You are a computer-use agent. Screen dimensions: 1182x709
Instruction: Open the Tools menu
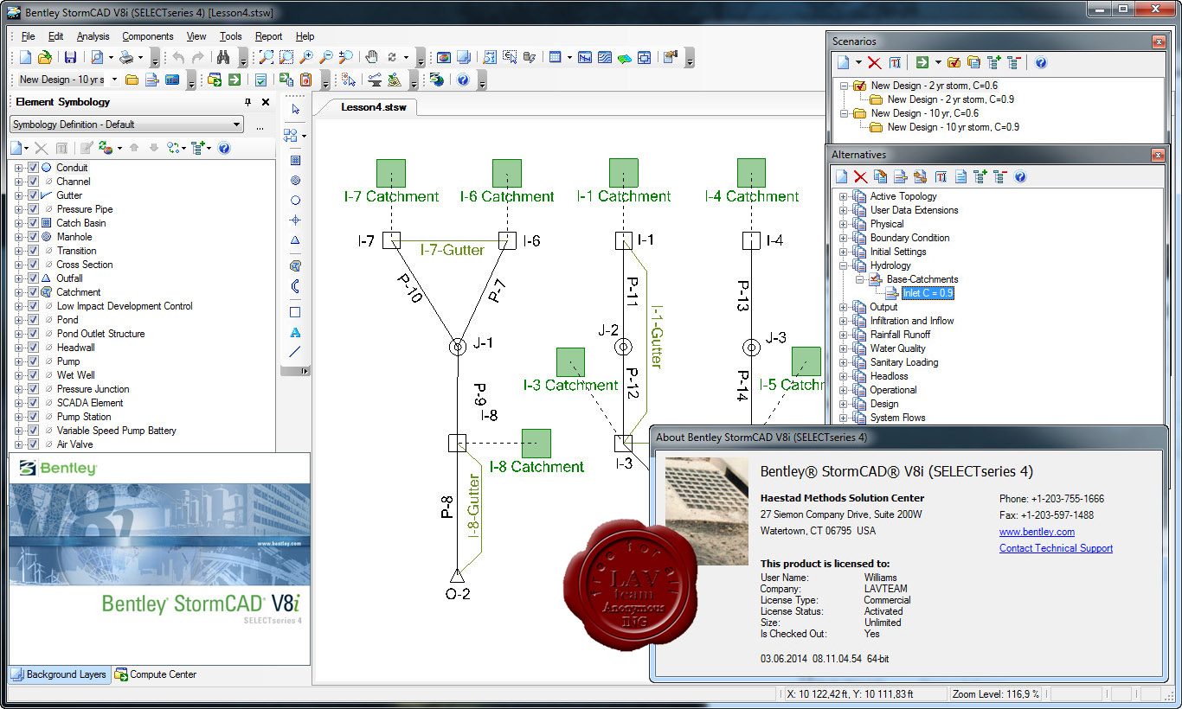click(x=230, y=36)
